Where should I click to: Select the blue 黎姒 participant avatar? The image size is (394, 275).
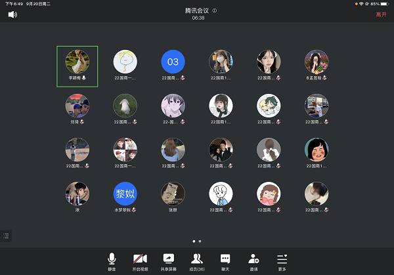point(125,194)
